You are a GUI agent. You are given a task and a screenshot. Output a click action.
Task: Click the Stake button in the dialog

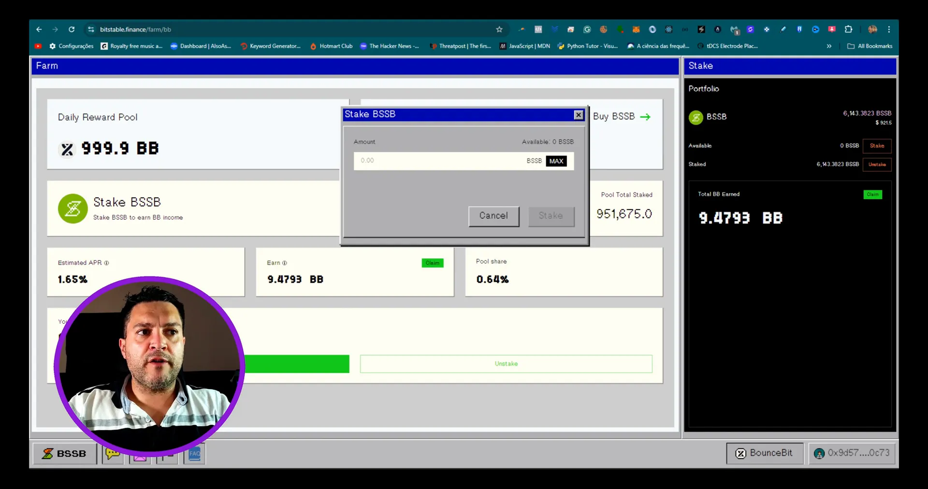(x=551, y=216)
